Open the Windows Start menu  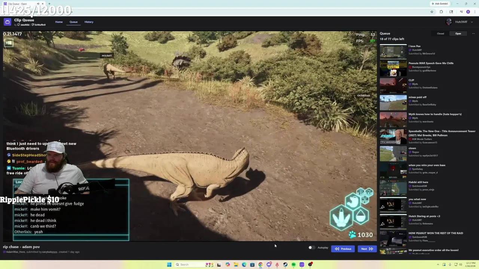click(x=169, y=265)
